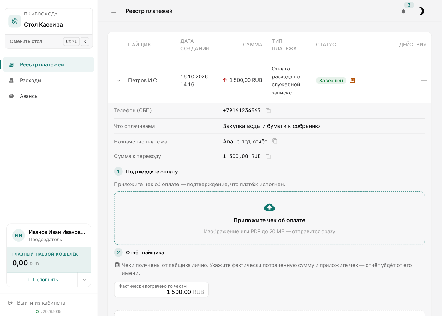Image resolution: width=442 pixels, height=316 pixels.
Task: Click the Статус column header
Action: coord(326,45)
